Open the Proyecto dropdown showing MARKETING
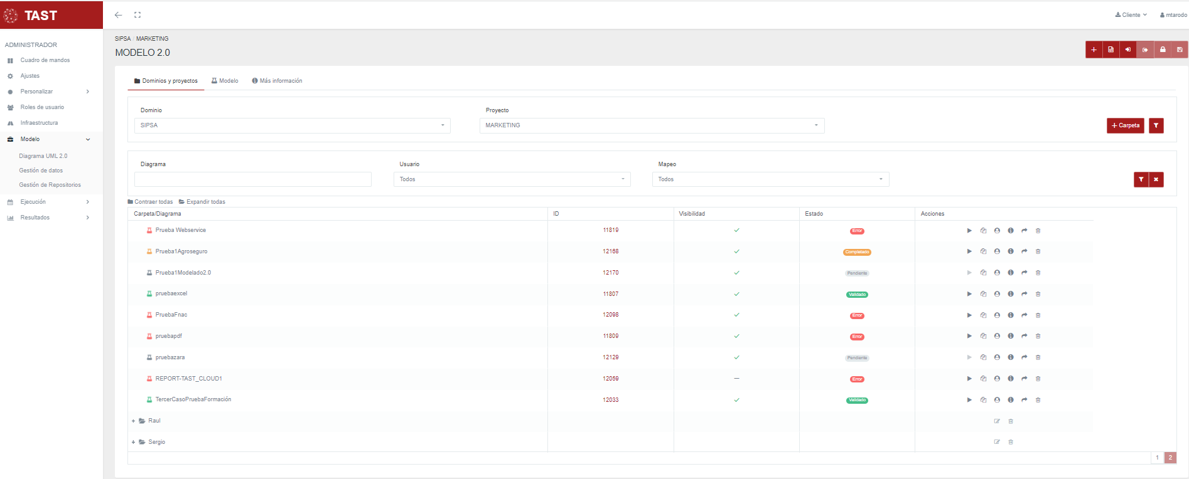The width and height of the screenshot is (1189, 479). [651, 125]
